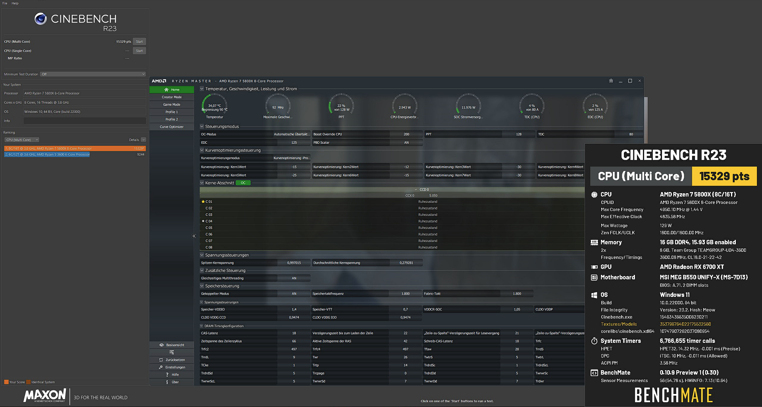762x407 pixels.
Task: Click the Kern1Wert value -15
Action: point(294,167)
